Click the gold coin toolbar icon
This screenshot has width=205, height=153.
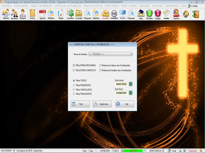(x=186, y=14)
